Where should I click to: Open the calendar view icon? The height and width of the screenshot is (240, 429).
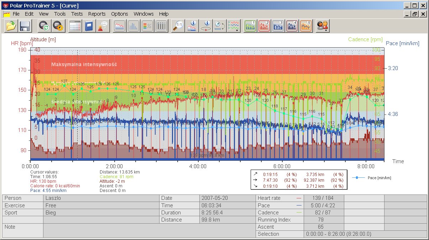coord(75,26)
